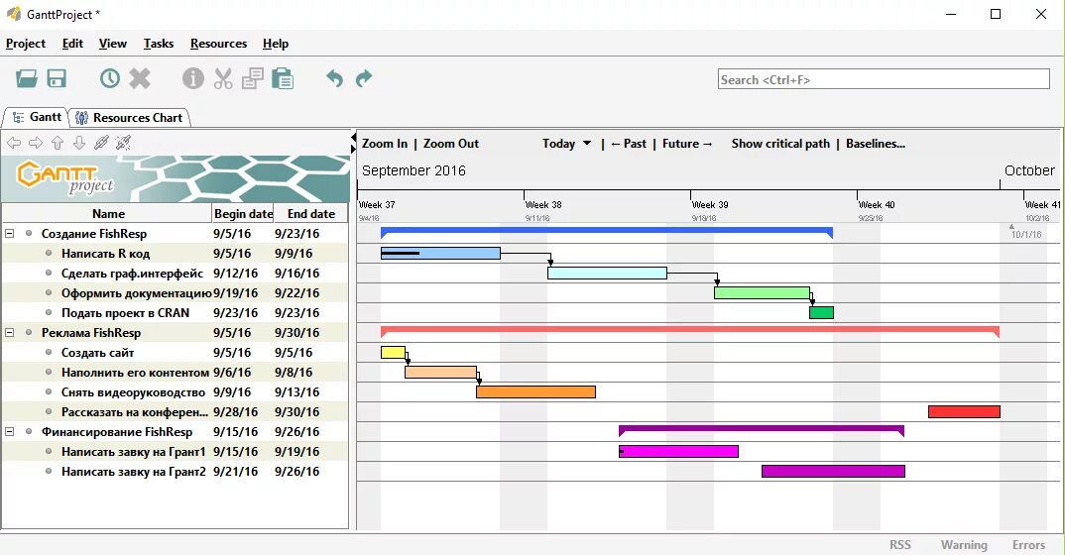Screen dimensions: 1065x555
Task: Select the Снять видеоруководство task row
Action: (175, 392)
